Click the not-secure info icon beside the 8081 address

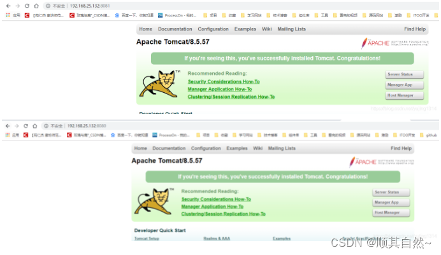pyautogui.click(x=48, y=6)
